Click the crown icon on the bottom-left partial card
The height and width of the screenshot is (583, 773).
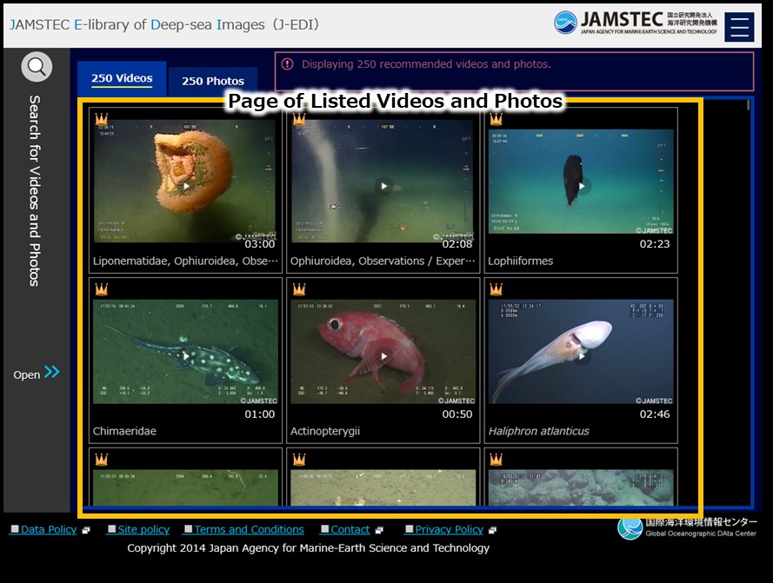click(x=102, y=460)
